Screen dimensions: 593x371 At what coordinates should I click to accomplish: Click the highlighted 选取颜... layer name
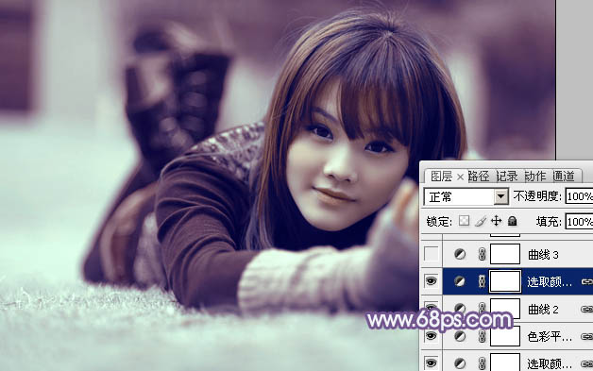click(550, 281)
